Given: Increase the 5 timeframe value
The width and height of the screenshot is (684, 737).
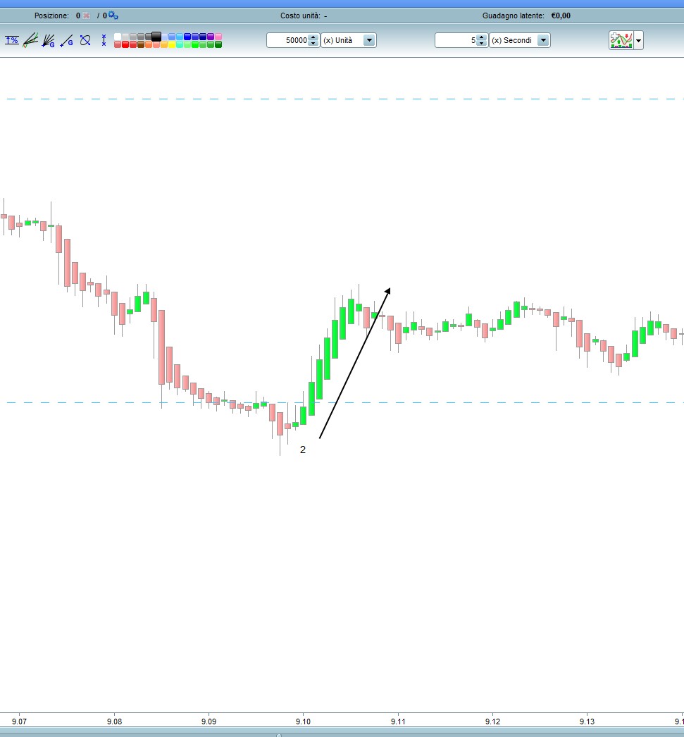Looking at the screenshot, I should tap(482, 37).
